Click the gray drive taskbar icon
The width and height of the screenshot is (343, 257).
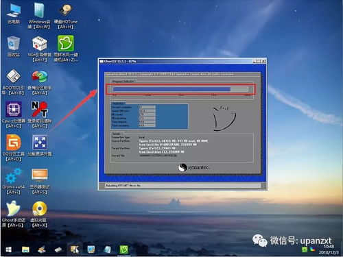[58, 249]
